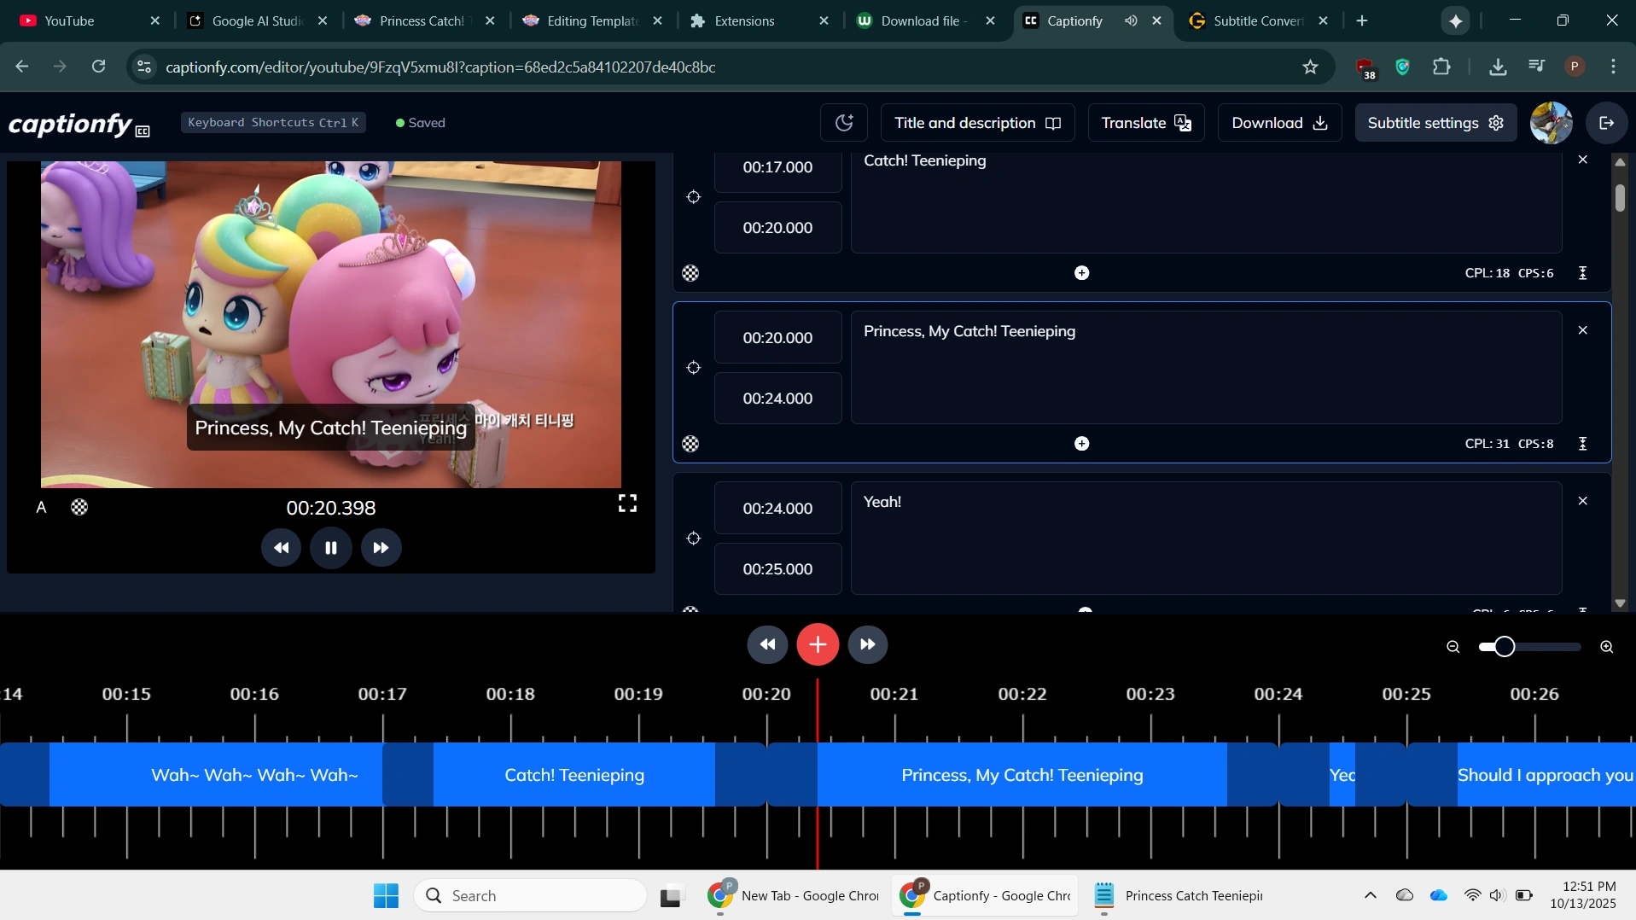Enter fullscreen video preview
This screenshot has width=1636, height=920.
[627, 504]
